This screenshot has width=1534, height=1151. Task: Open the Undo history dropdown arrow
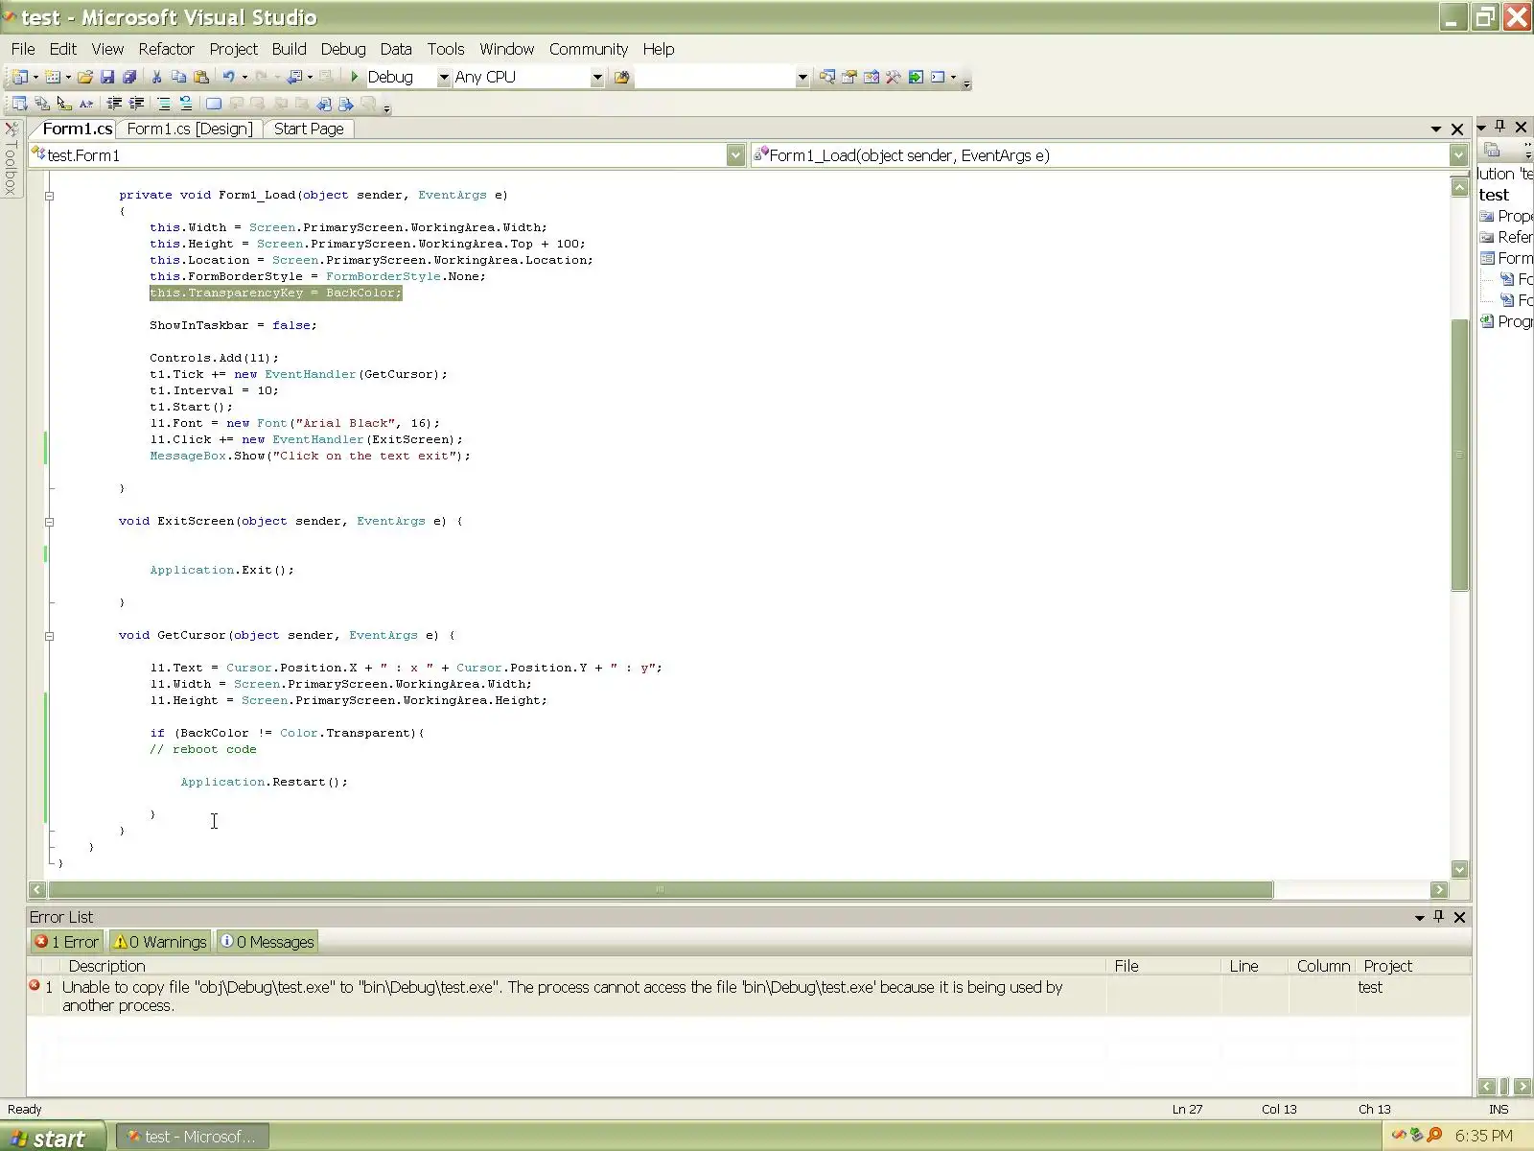244,78
